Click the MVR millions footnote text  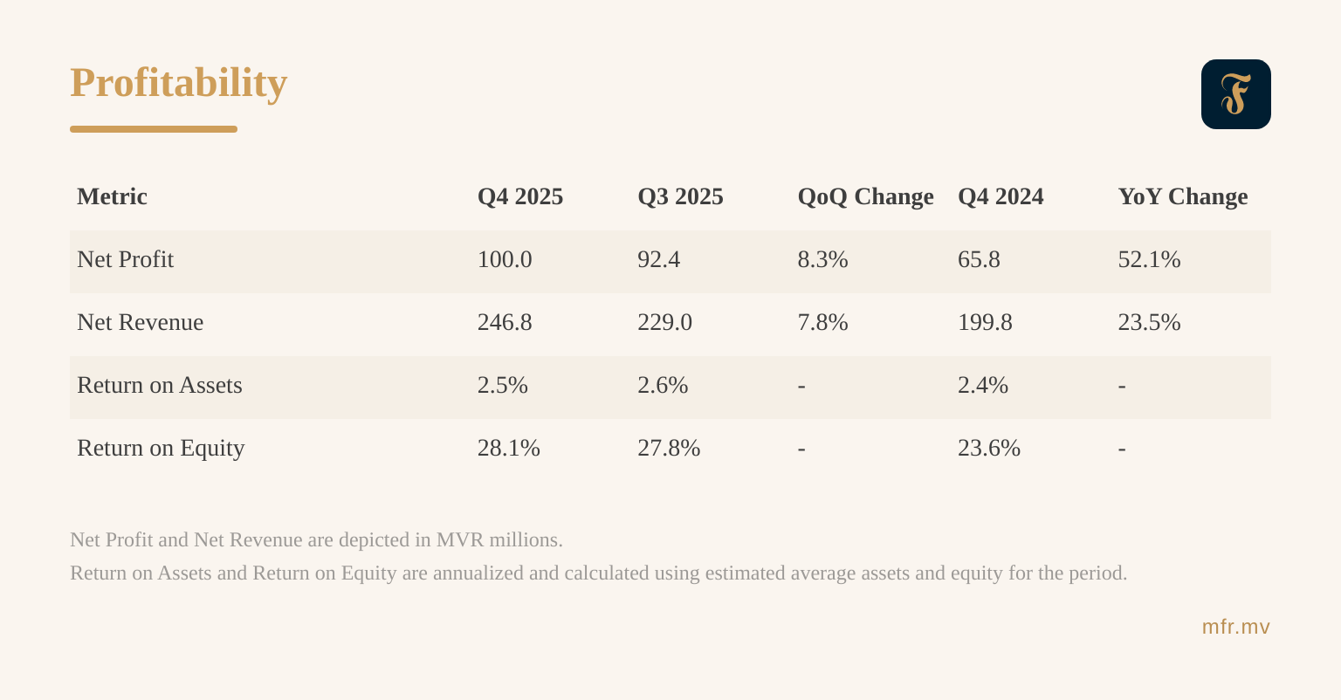[x=316, y=539]
